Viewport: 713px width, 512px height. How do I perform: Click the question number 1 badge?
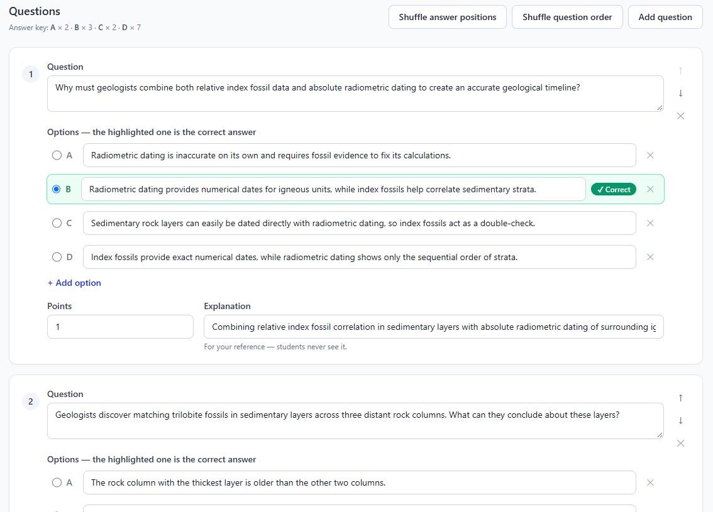[x=31, y=74]
